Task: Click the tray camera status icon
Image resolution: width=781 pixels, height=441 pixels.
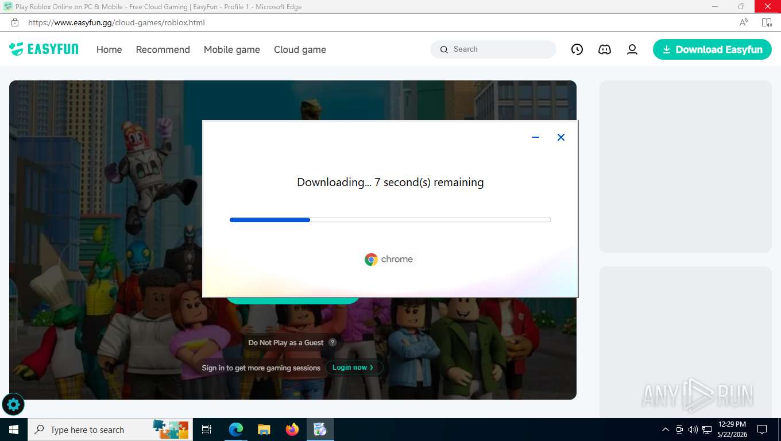Action: (x=679, y=430)
